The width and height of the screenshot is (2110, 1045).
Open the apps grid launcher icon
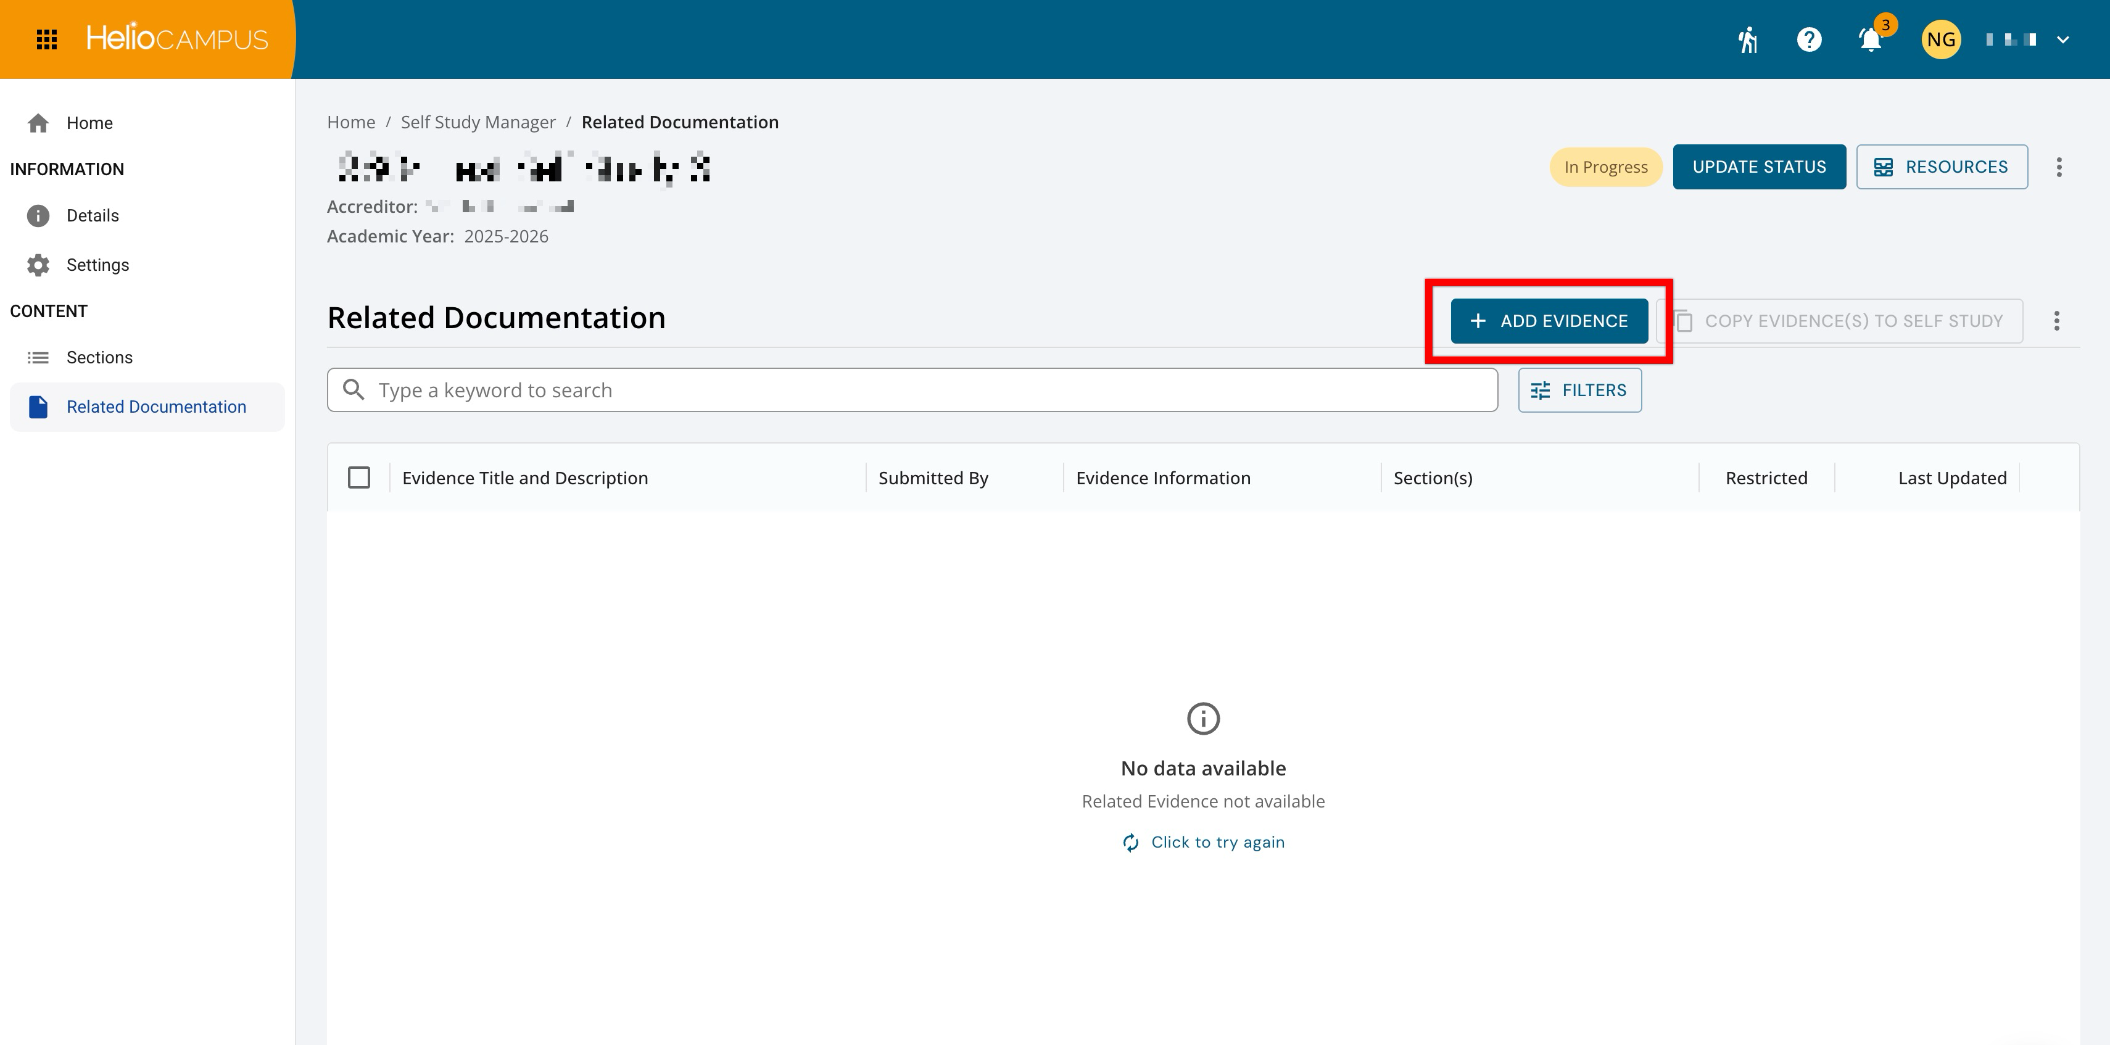pos(47,39)
